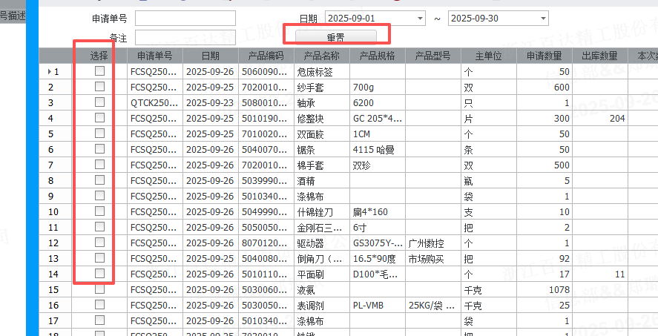Open the start date 2025-09-01 dropdown arrow
Viewport: 658px width, 336px height.
(x=421, y=19)
